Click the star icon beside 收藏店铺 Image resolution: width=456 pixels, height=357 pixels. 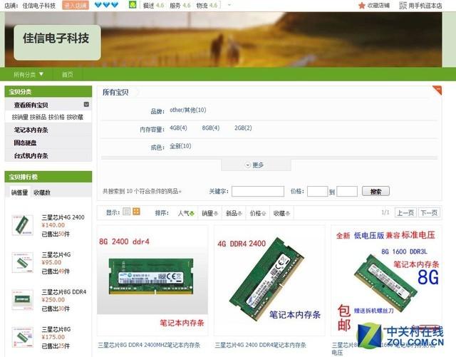362,6
